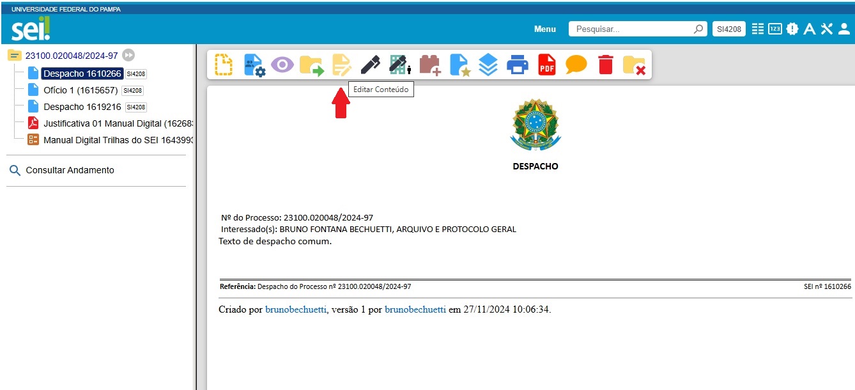This screenshot has width=855, height=390.
Task: Click the orange speech bubble comment icon
Action: 576,65
